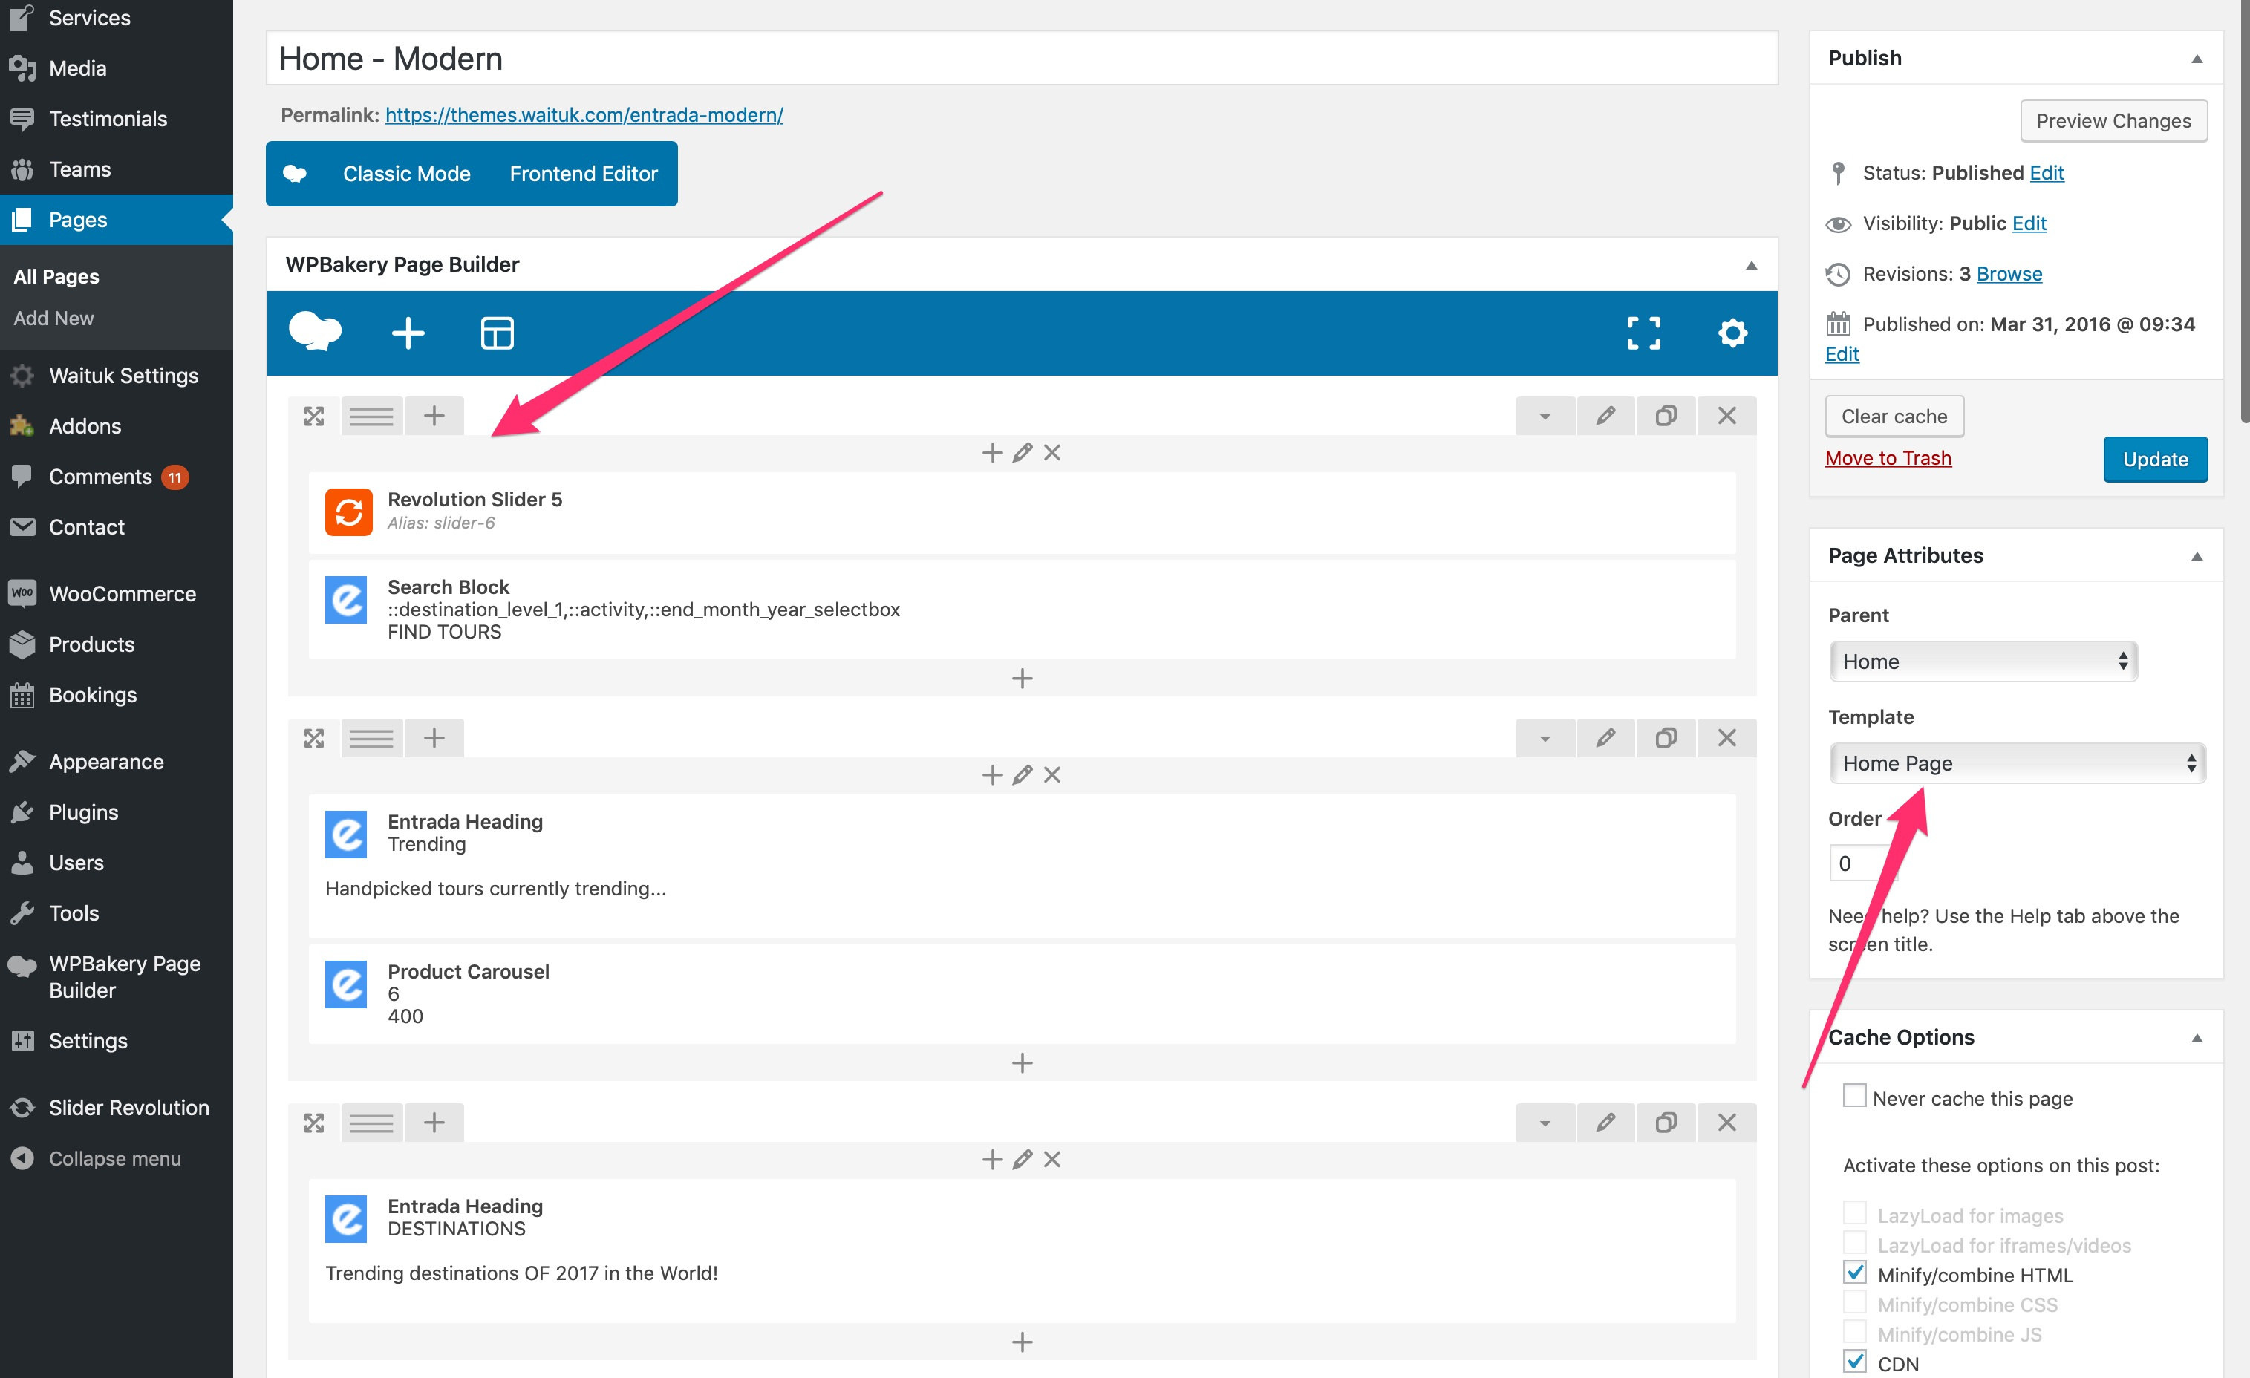Open WPBakery page settings gear icon
The height and width of the screenshot is (1378, 2250).
click(x=1732, y=333)
